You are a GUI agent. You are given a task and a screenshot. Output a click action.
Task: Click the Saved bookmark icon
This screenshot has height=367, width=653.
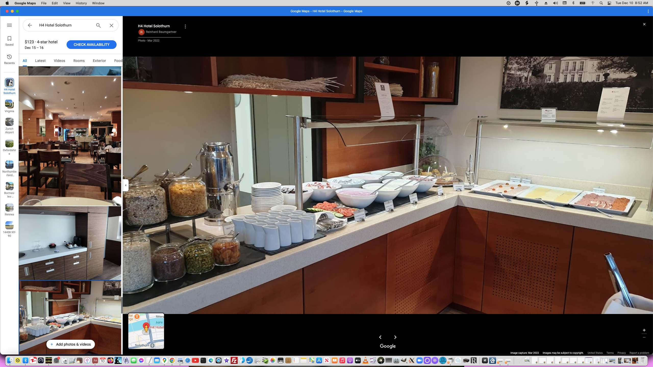(x=9, y=39)
